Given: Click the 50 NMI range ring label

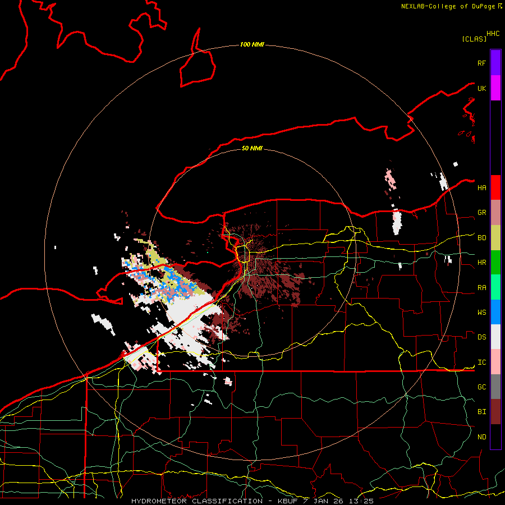Looking at the screenshot, I should [252, 148].
